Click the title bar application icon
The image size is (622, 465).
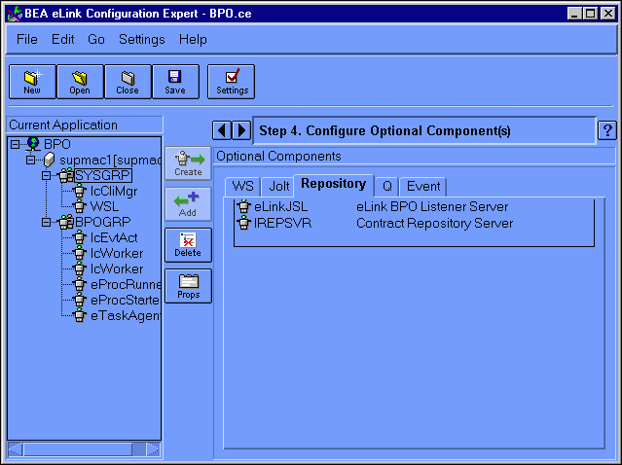15,14
